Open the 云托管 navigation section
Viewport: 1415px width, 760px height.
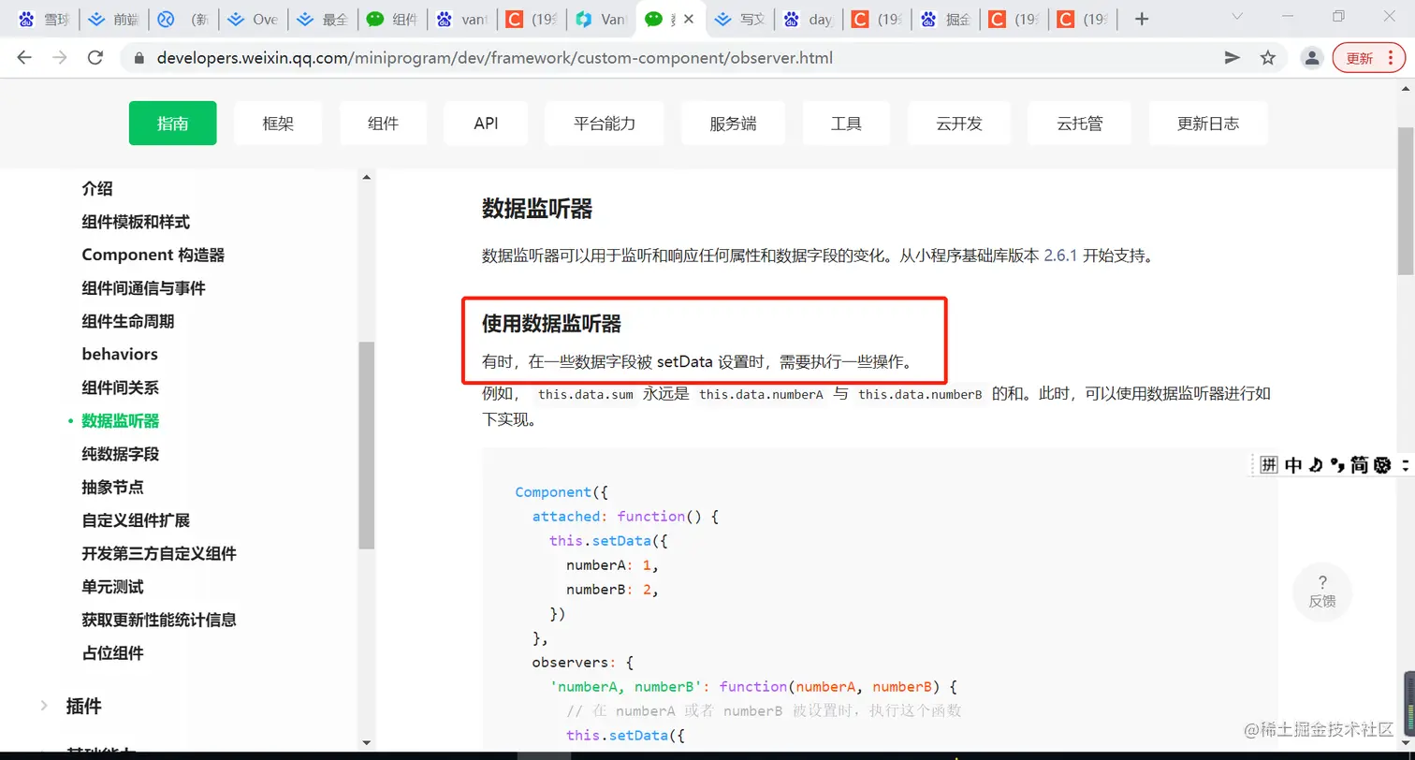click(x=1080, y=123)
